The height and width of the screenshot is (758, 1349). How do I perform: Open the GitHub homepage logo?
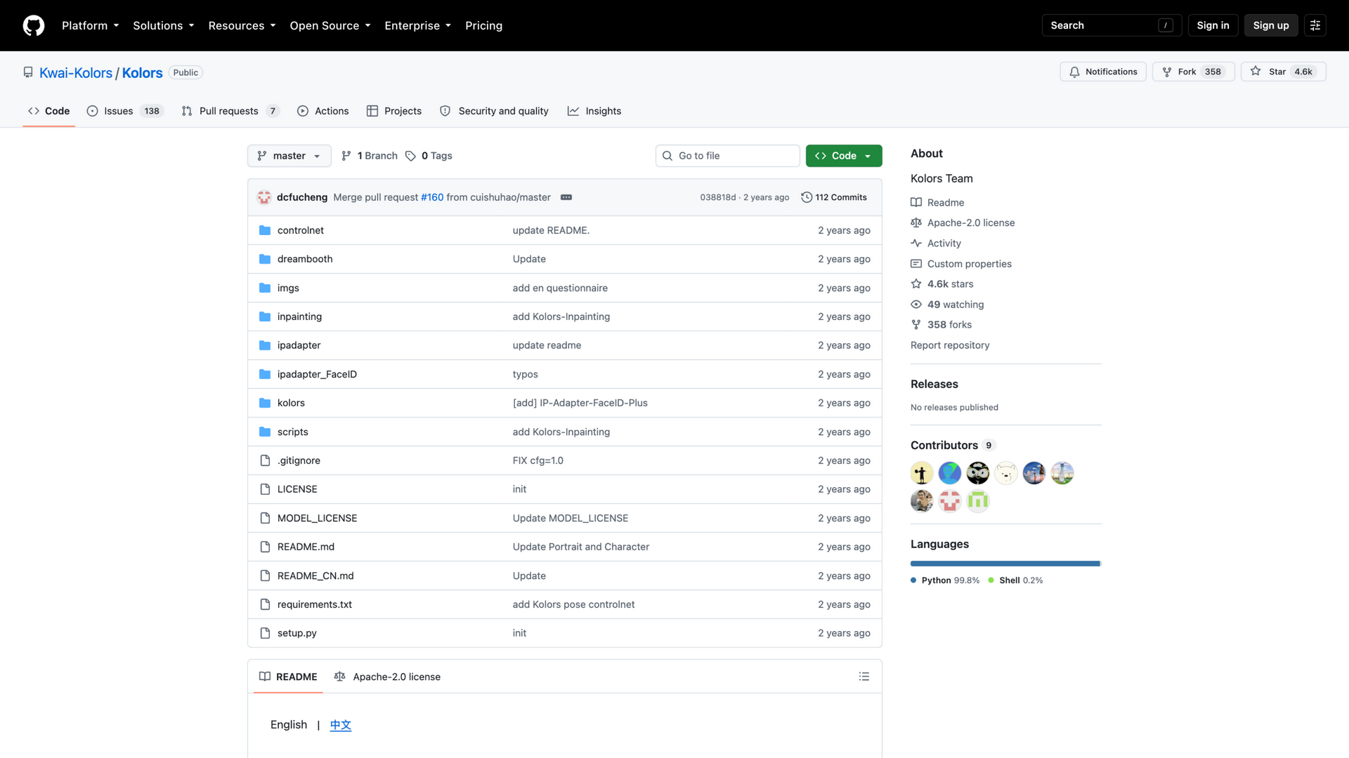tap(34, 25)
